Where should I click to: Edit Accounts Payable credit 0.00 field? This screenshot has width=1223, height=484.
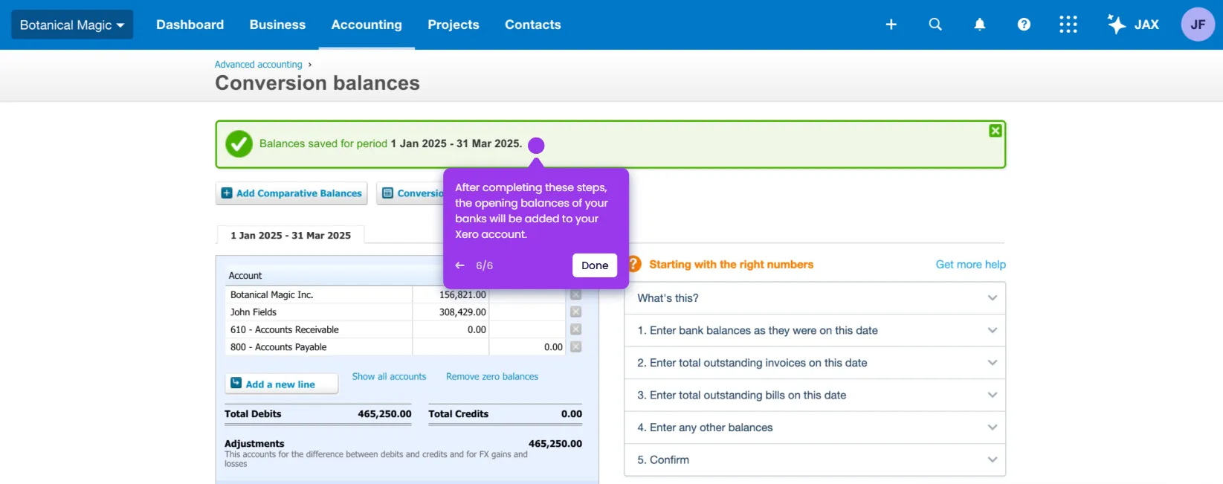[527, 346]
